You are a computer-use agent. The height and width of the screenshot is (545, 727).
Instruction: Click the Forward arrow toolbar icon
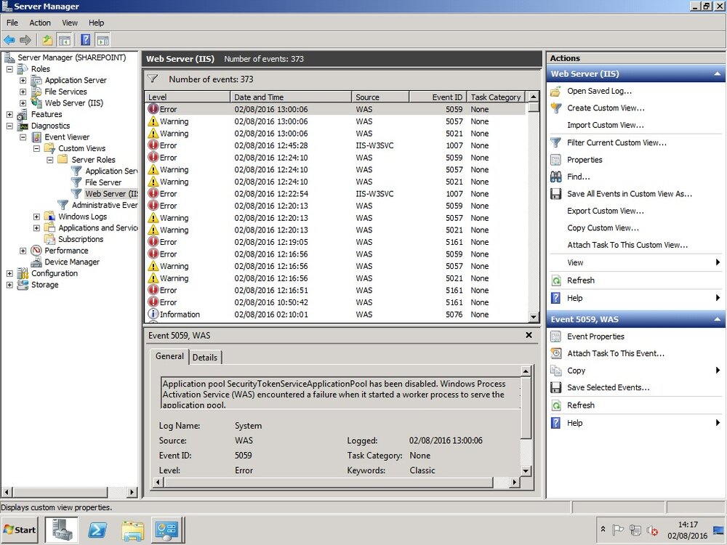(25, 40)
